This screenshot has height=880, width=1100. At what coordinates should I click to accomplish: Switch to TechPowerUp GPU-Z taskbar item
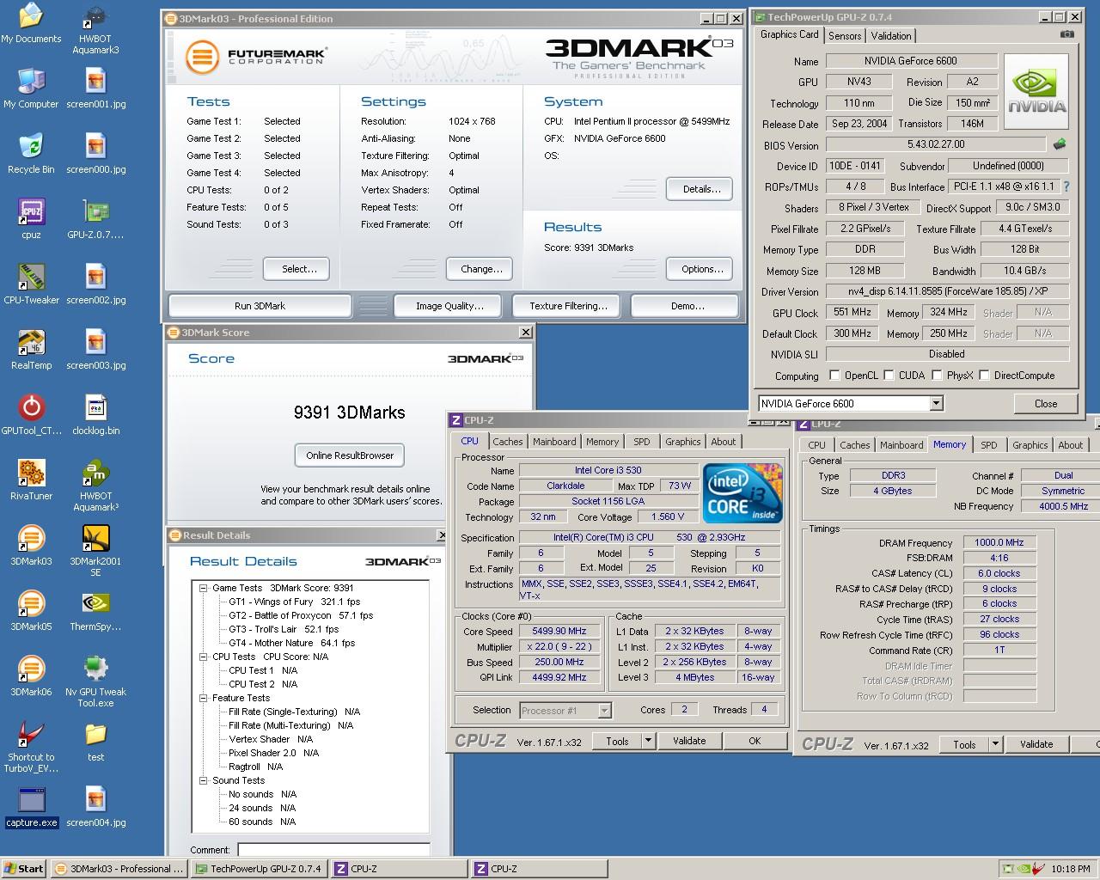coord(258,869)
